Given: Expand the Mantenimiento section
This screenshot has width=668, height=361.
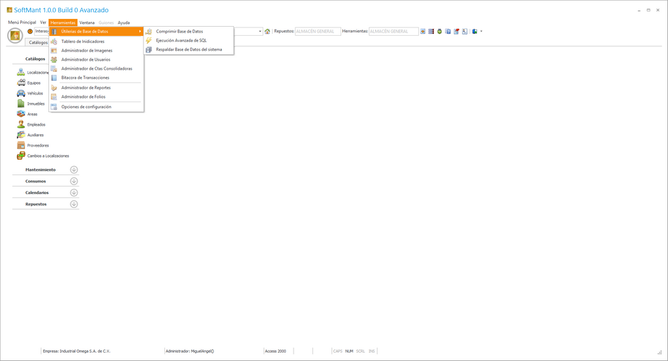Looking at the screenshot, I should point(74,169).
